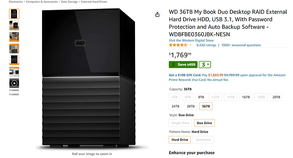Open 1000+ answered questions link
Viewport: 293px width, 158px height.
click(241, 45)
